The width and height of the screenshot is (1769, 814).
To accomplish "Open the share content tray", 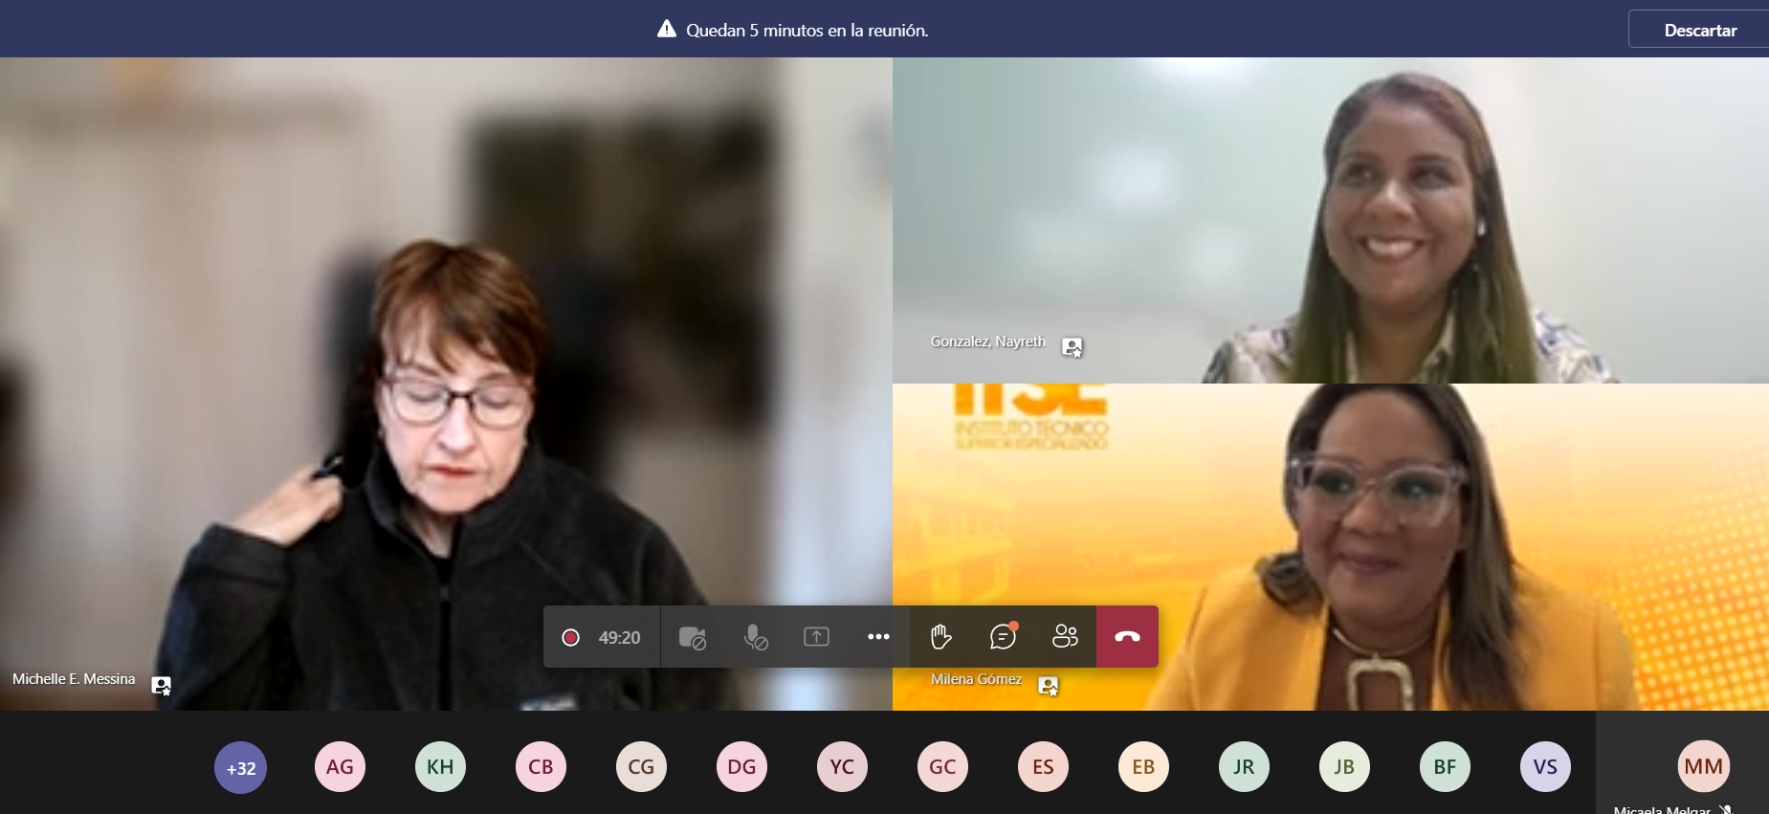I will 816,637.
